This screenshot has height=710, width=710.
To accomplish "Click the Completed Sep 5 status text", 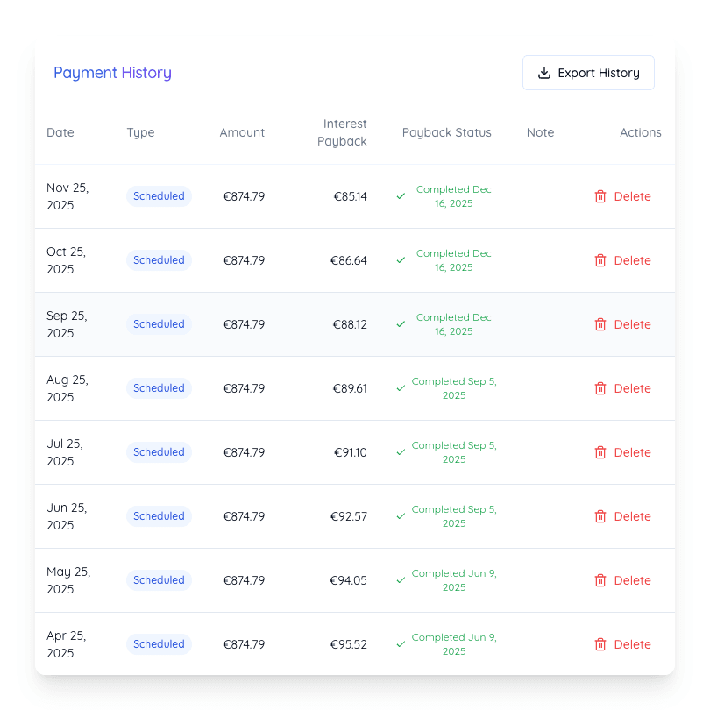I will (x=454, y=388).
